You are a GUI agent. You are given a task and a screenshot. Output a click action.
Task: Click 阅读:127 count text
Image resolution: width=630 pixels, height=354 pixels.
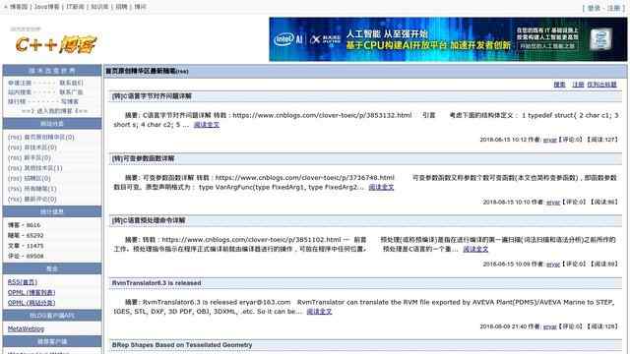pyautogui.click(x=602, y=140)
